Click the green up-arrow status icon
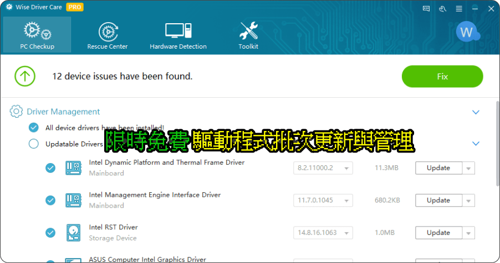The width and height of the screenshot is (500, 263). pos(25,76)
